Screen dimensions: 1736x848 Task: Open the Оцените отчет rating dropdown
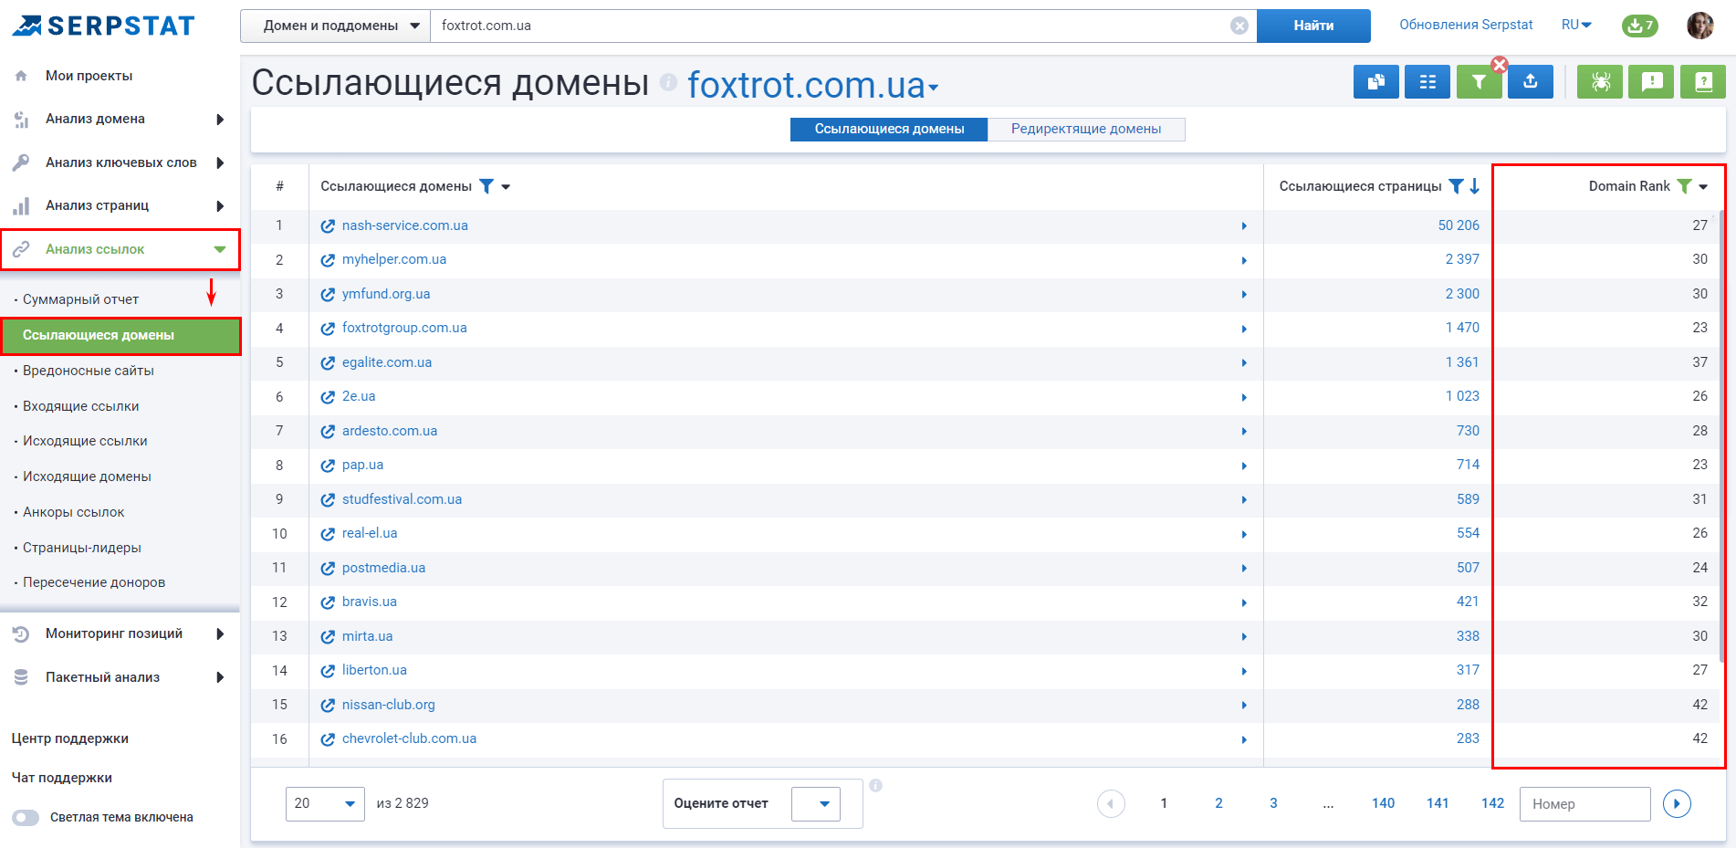pyautogui.click(x=815, y=803)
